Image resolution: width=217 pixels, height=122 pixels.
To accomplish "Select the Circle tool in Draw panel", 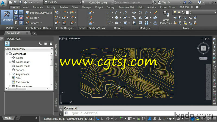I will coord(117,18).
